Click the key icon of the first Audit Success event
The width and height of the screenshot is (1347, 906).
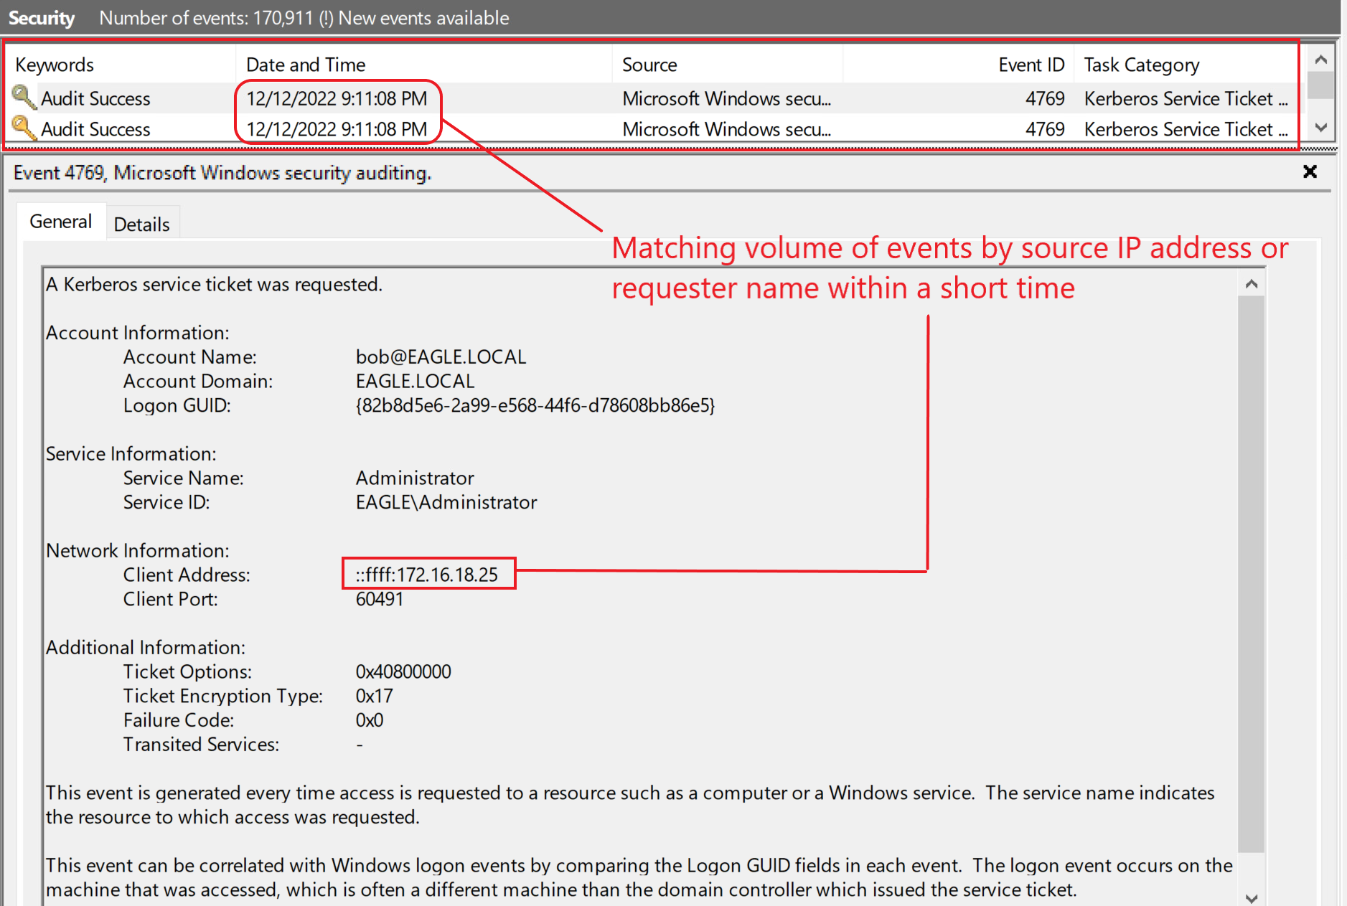click(23, 97)
